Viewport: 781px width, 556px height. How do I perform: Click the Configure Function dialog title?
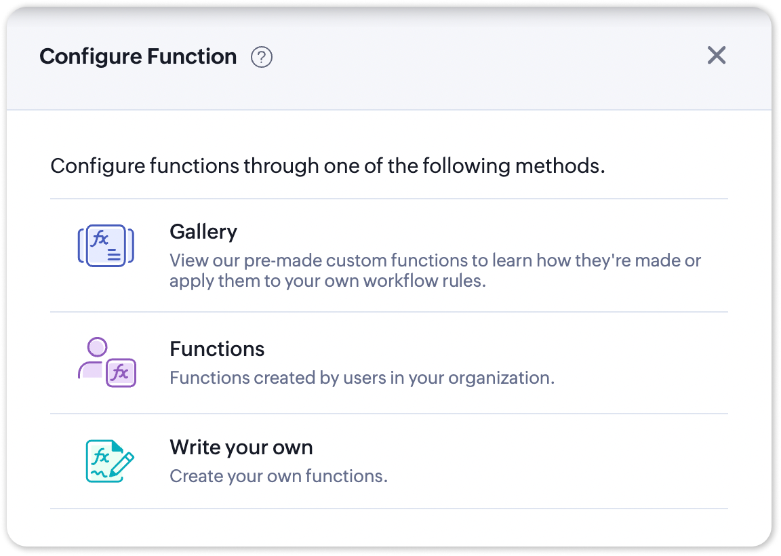tap(138, 57)
